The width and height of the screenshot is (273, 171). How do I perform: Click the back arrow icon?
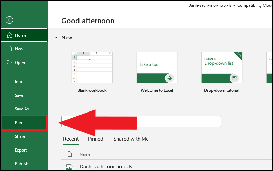click(10, 20)
